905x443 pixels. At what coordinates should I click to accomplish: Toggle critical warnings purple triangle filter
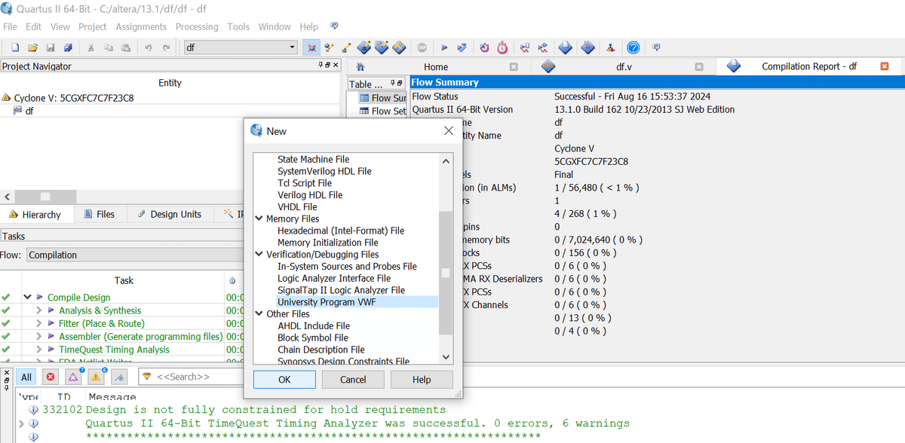(x=74, y=377)
